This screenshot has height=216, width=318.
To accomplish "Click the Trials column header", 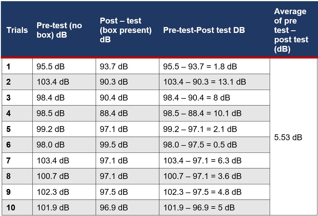I will point(17,30).
